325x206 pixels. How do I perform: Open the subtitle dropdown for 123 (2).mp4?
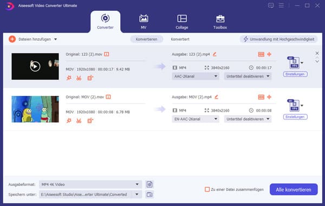(248, 76)
